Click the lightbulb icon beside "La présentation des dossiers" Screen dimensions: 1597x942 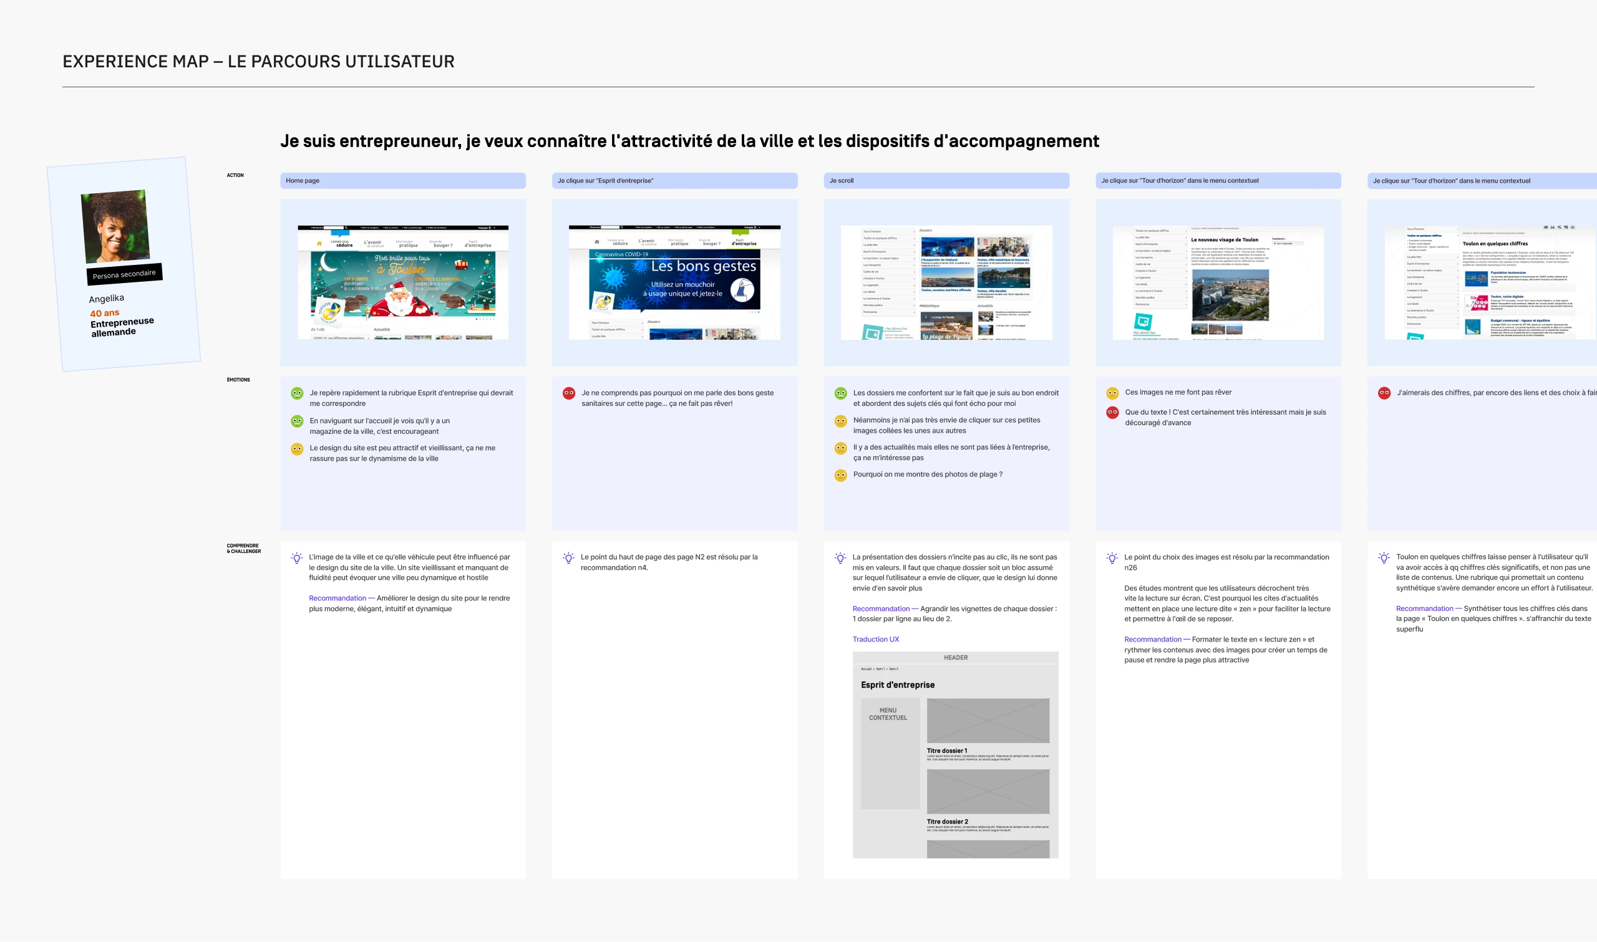(x=841, y=558)
